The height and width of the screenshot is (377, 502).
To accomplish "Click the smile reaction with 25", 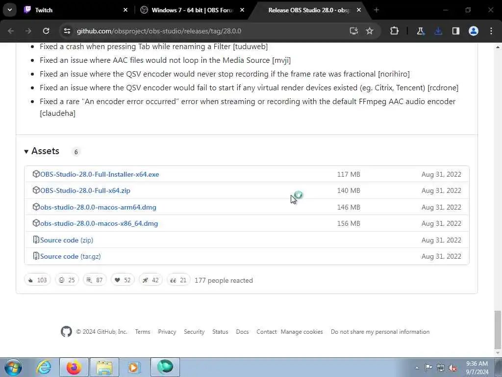I will [x=67, y=280].
